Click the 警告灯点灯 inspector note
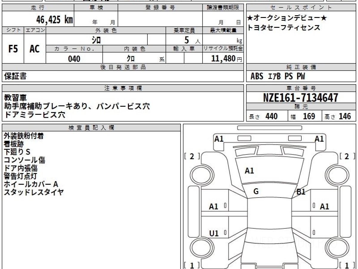Viewport: 358px width, 269px height. tap(20, 176)
